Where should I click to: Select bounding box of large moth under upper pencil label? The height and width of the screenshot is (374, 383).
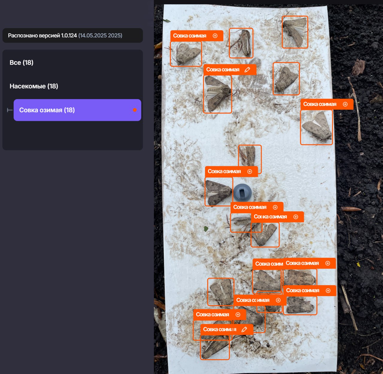[218, 94]
